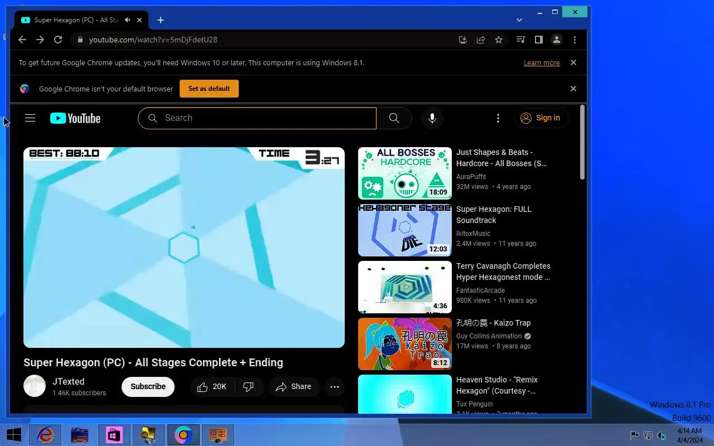Switch to Chrome on the taskbar
The image size is (714, 446).
point(184,435)
